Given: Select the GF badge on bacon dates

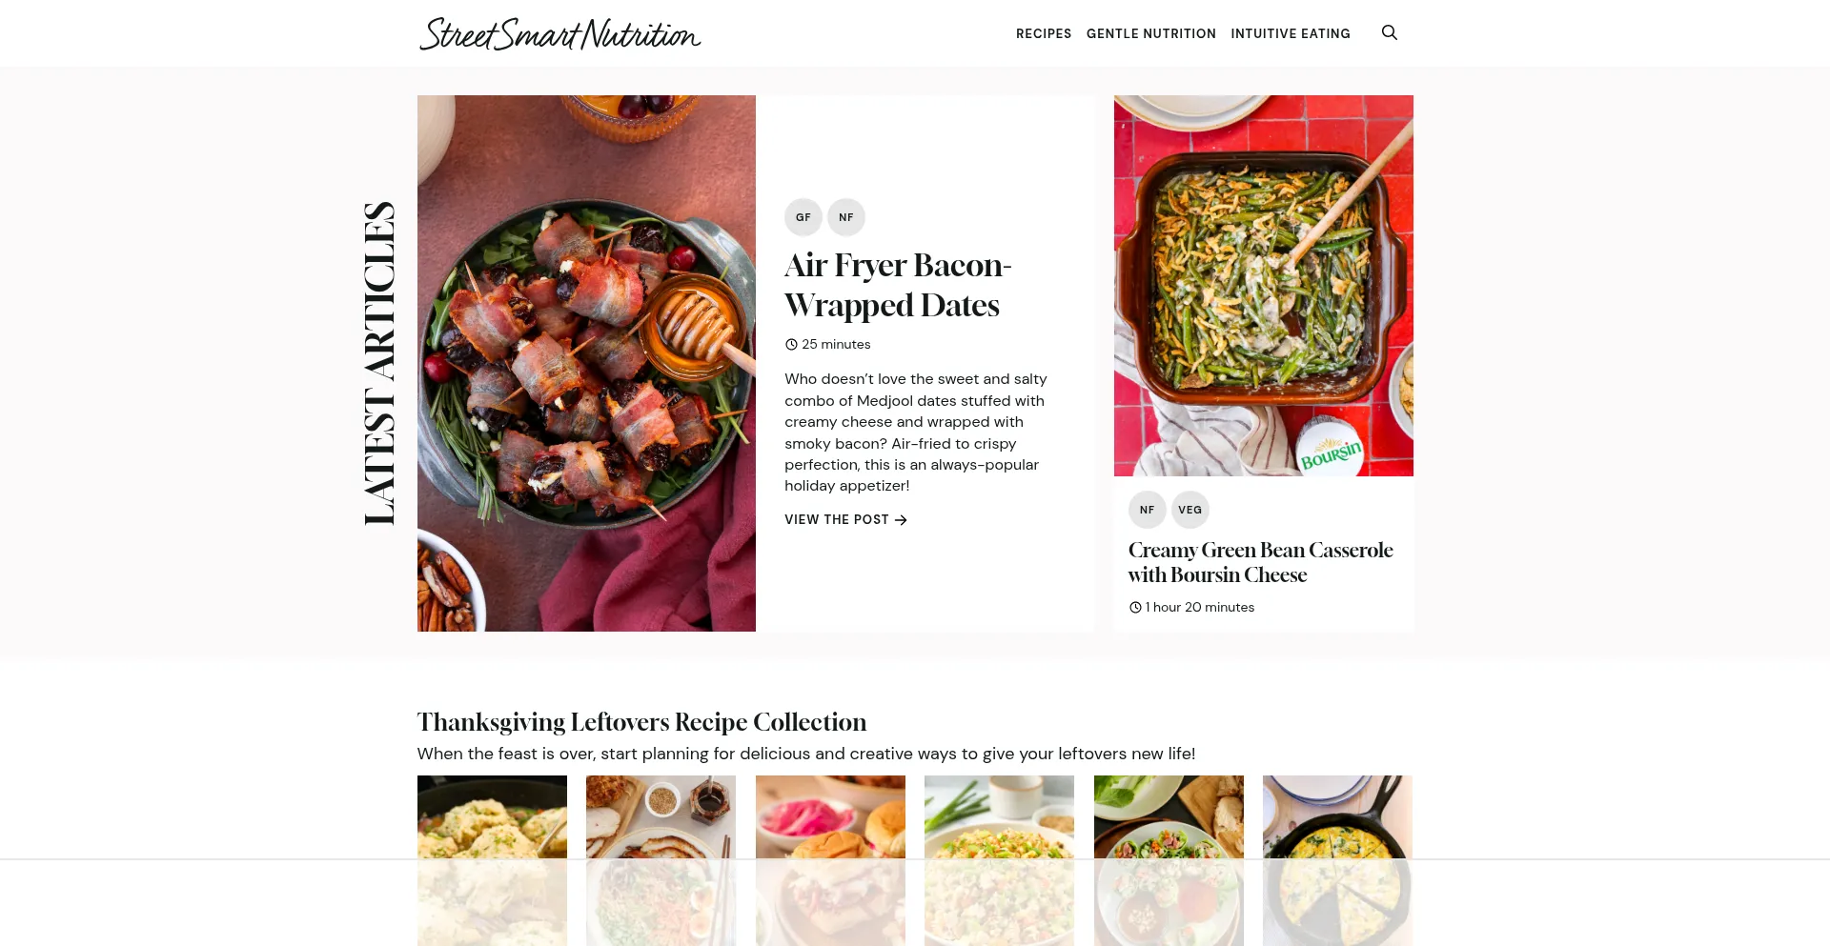Looking at the screenshot, I should tap(803, 217).
